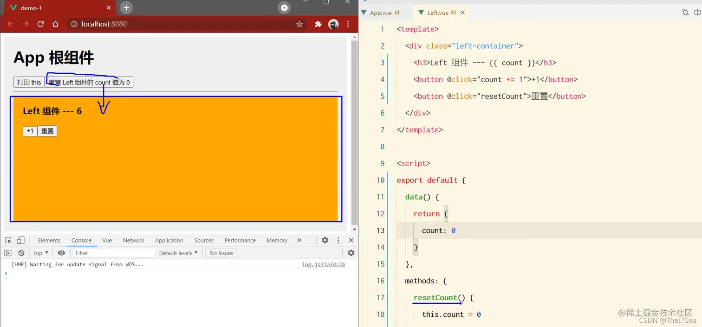This screenshot has width=702, height=327.
Task: Click 'count: 0' on line 13
Action: [x=439, y=231]
